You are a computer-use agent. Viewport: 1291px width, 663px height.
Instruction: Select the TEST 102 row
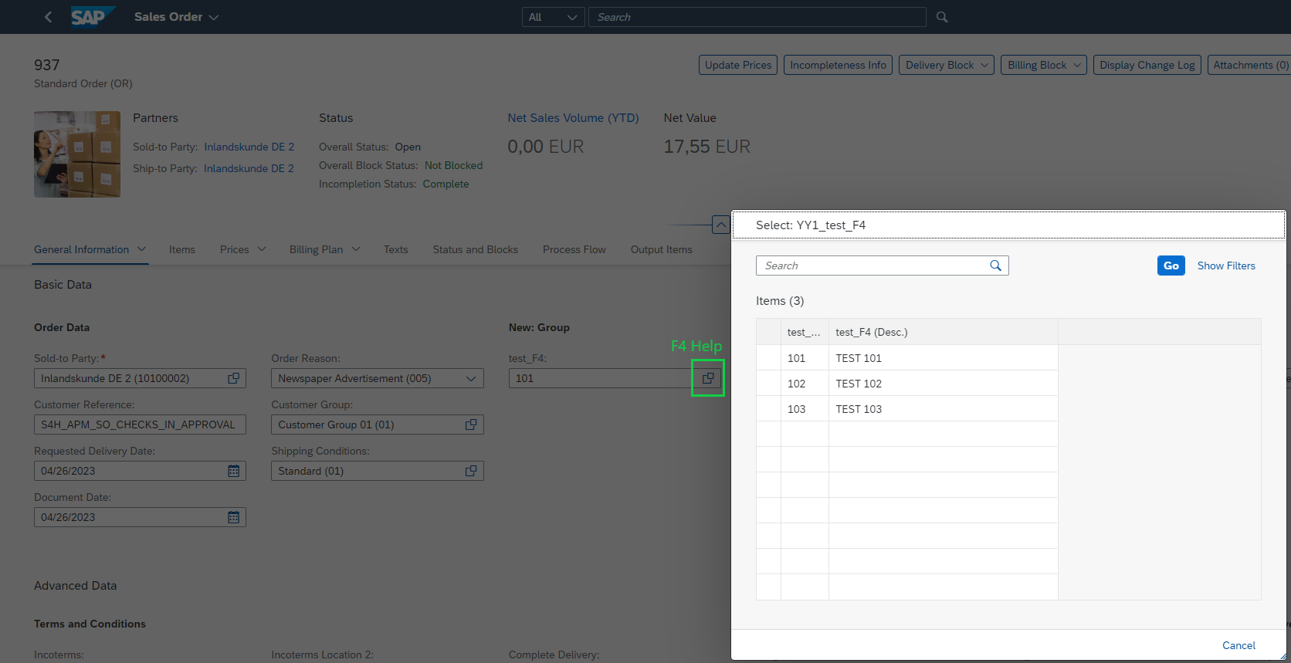(x=906, y=384)
